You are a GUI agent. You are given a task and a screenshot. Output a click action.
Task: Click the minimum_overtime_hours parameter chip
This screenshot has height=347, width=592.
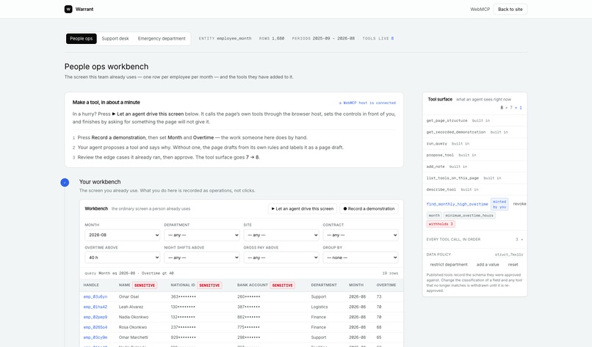click(469, 216)
